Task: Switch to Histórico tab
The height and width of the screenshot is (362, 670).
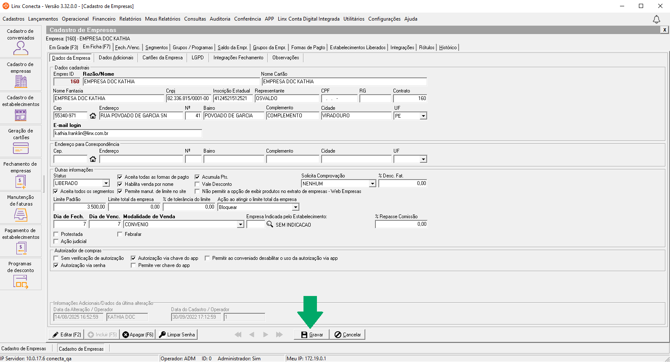Action: 448,48
